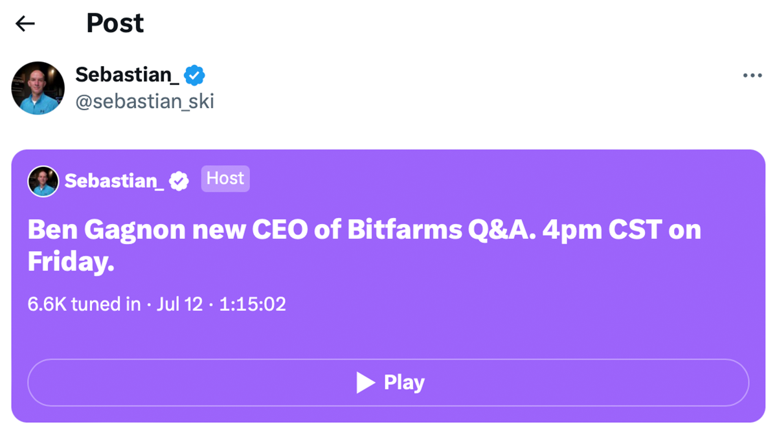Select host name Sebastian_ inside the Space card
Viewport: 777px width, 437px height.
[x=114, y=181]
